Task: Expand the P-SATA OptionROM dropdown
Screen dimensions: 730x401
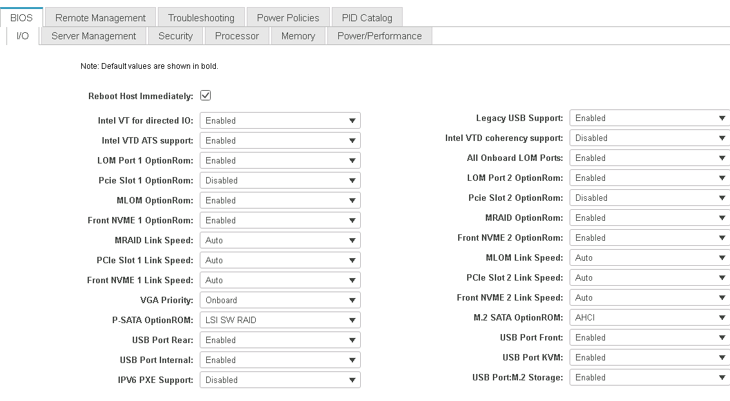Action: pos(280,320)
